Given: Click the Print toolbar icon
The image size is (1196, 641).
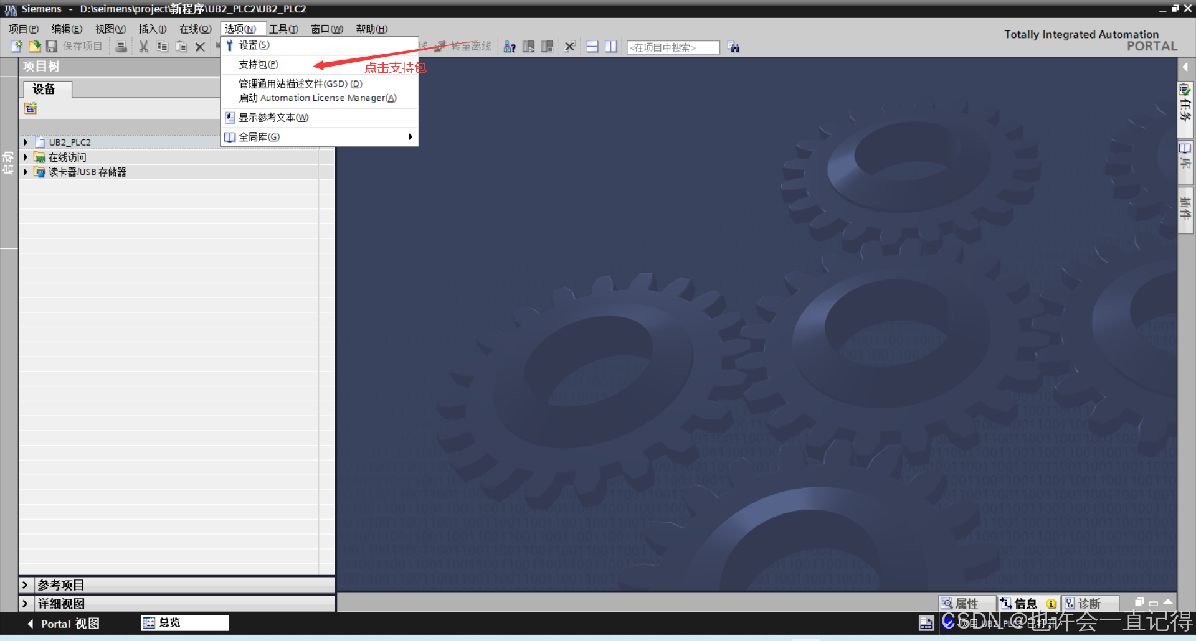Looking at the screenshot, I should pos(122,47).
